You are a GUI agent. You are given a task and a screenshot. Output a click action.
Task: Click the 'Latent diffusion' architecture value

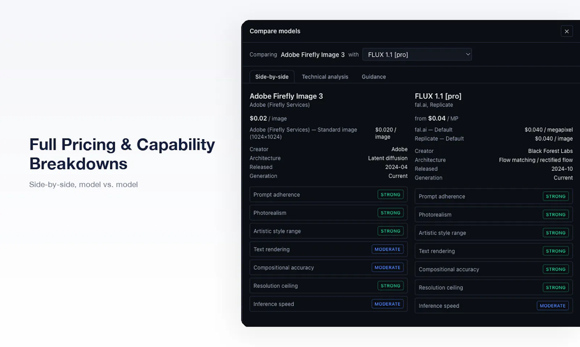pos(388,158)
